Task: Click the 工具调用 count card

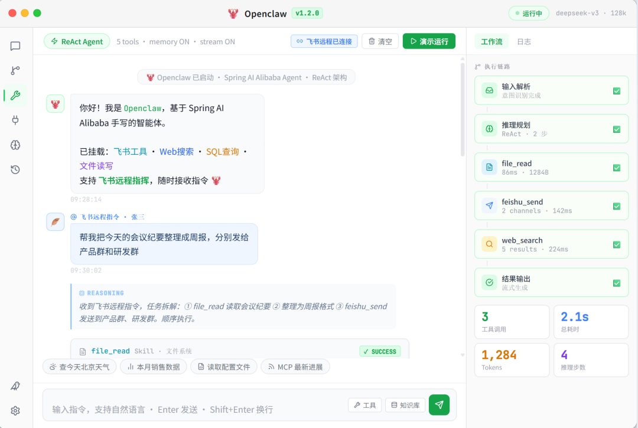Action: (512, 322)
